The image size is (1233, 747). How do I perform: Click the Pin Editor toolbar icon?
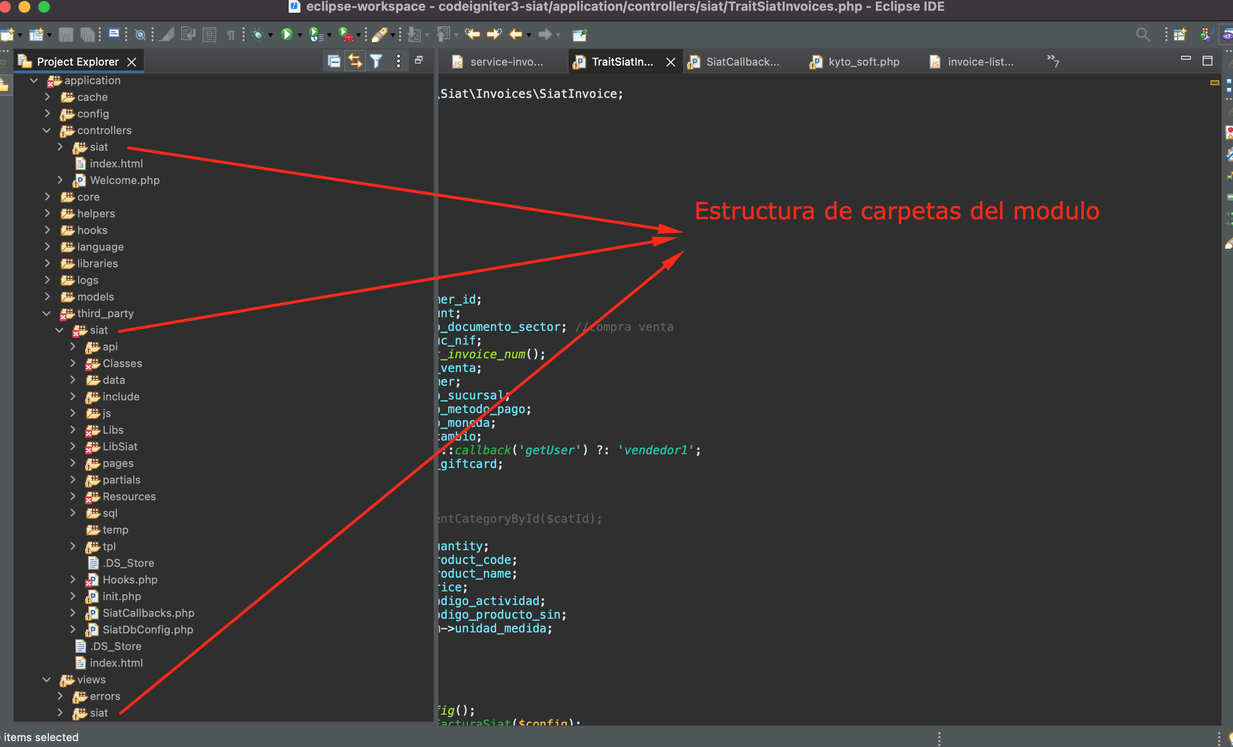tap(579, 35)
